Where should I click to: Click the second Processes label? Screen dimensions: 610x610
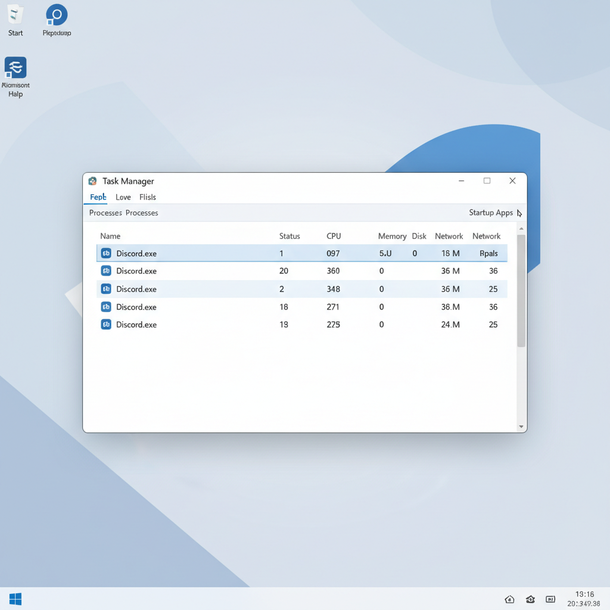click(142, 213)
